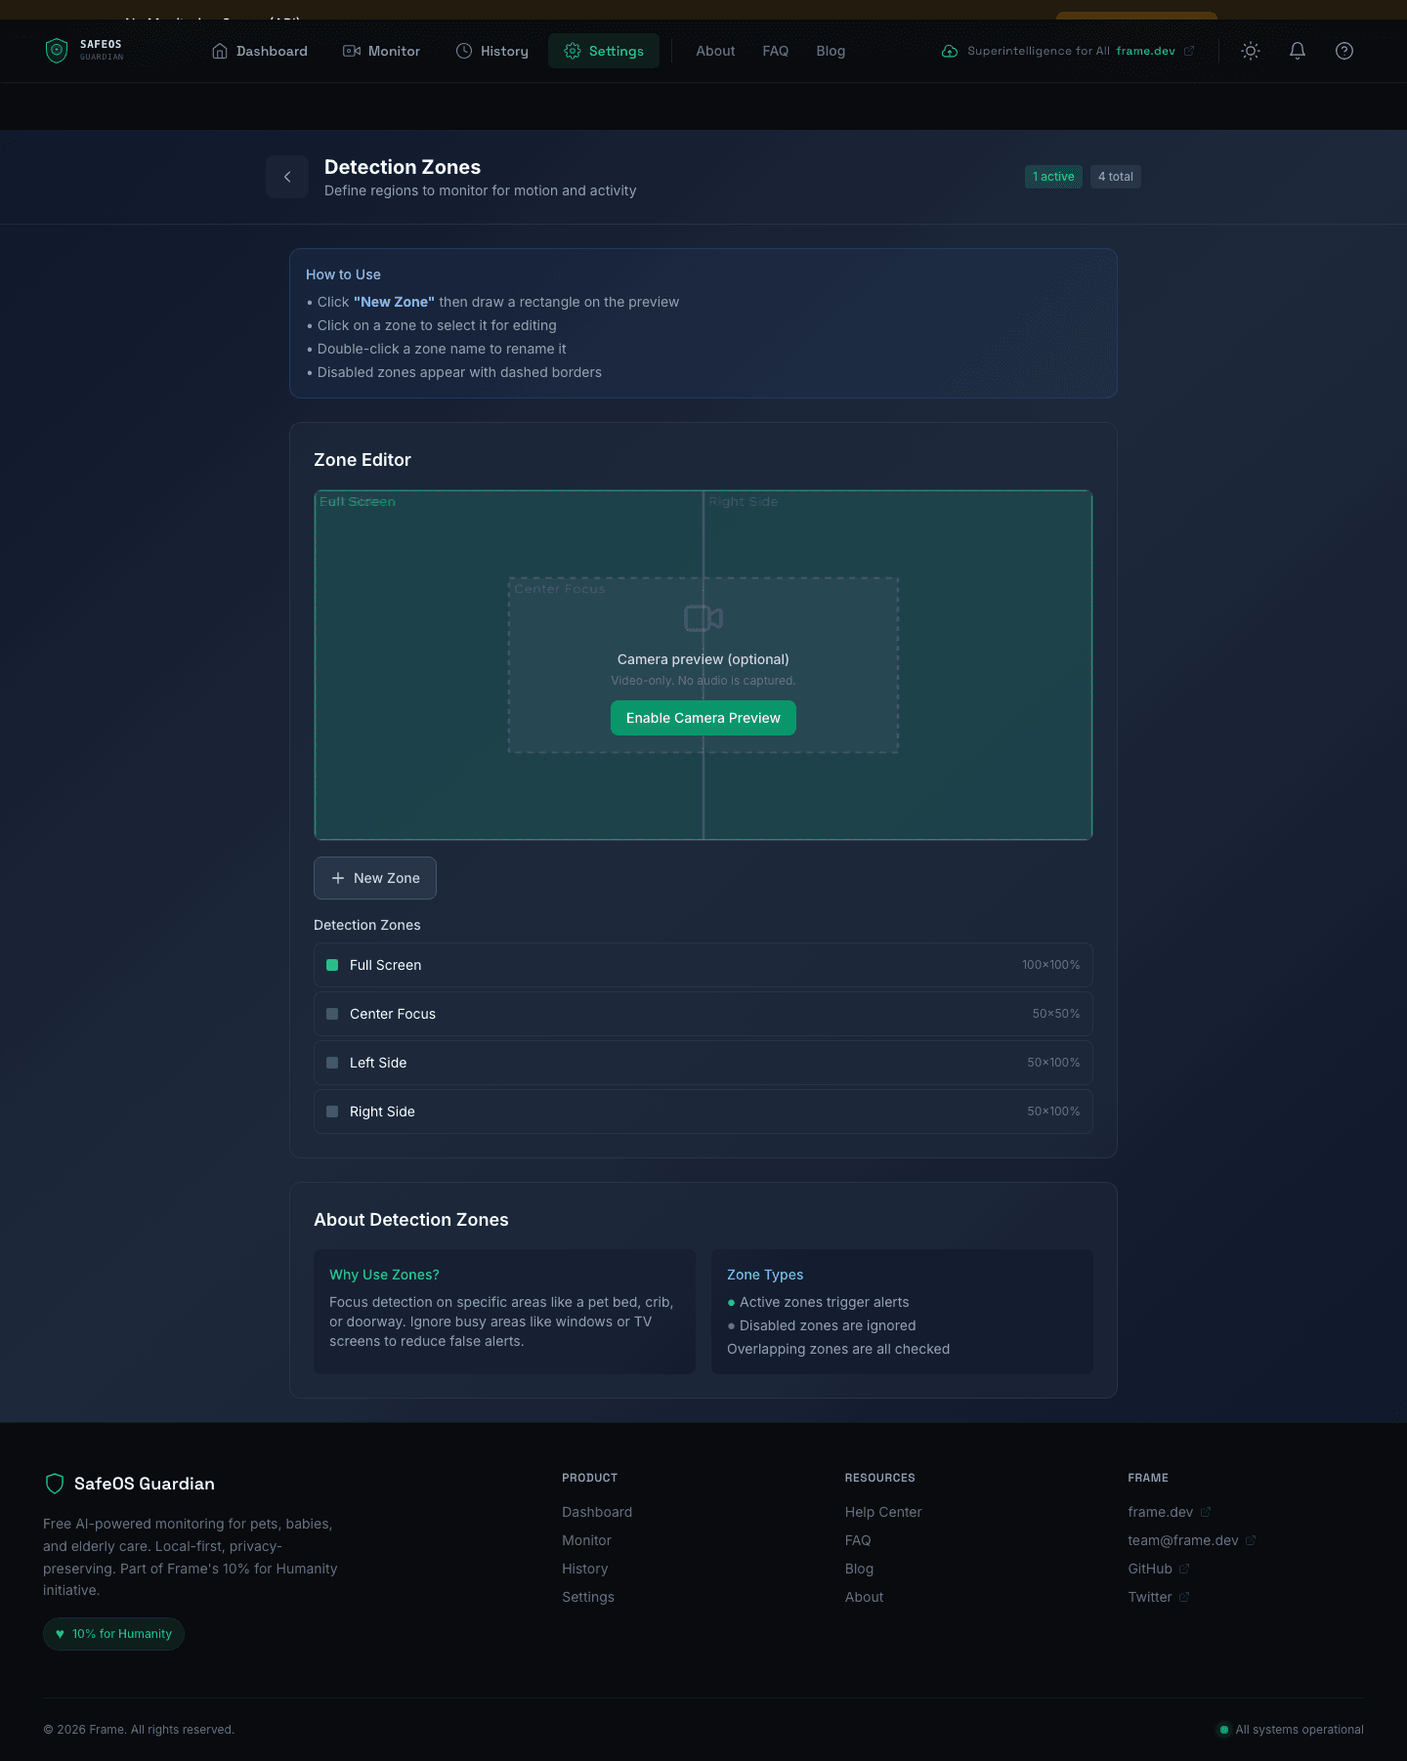
Task: Click the cloud icon next to Superintelligence
Action: 949,51
